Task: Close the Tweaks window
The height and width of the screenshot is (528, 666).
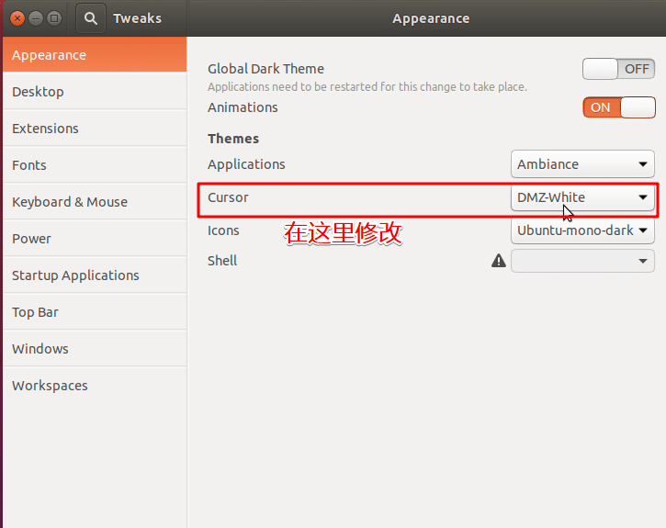Action: point(17,18)
